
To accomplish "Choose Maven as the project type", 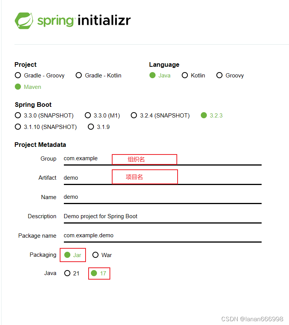I will pyautogui.click(x=28, y=87).
